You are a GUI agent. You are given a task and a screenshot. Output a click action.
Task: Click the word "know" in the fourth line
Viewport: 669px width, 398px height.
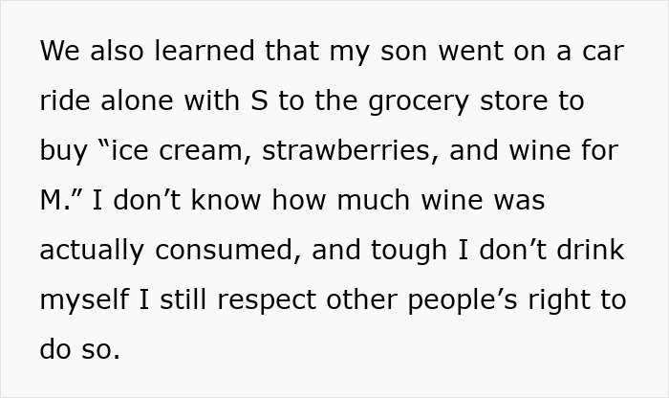[x=226, y=200]
